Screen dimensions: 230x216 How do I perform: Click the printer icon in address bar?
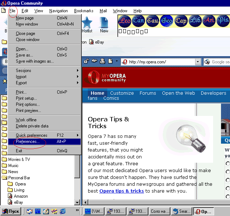[x=102, y=61]
